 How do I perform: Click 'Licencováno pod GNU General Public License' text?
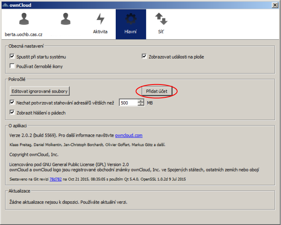pyautogui.click(x=52, y=164)
